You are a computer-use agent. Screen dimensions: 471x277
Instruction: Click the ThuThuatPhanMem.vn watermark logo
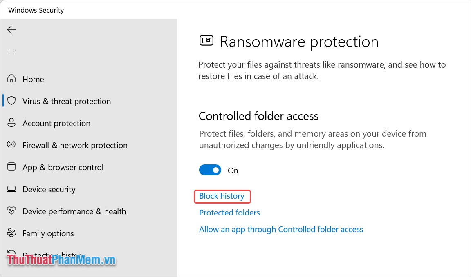[x=57, y=259]
